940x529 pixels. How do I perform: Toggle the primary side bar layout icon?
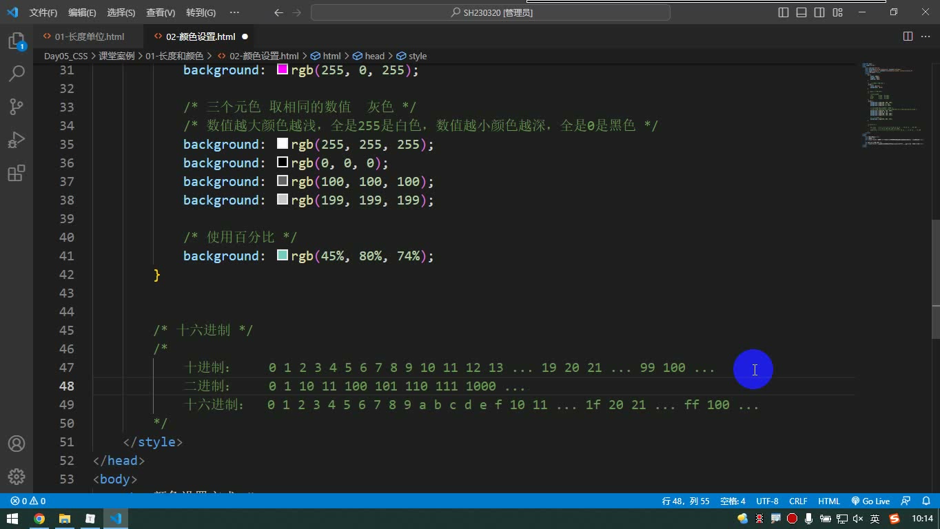point(784,12)
